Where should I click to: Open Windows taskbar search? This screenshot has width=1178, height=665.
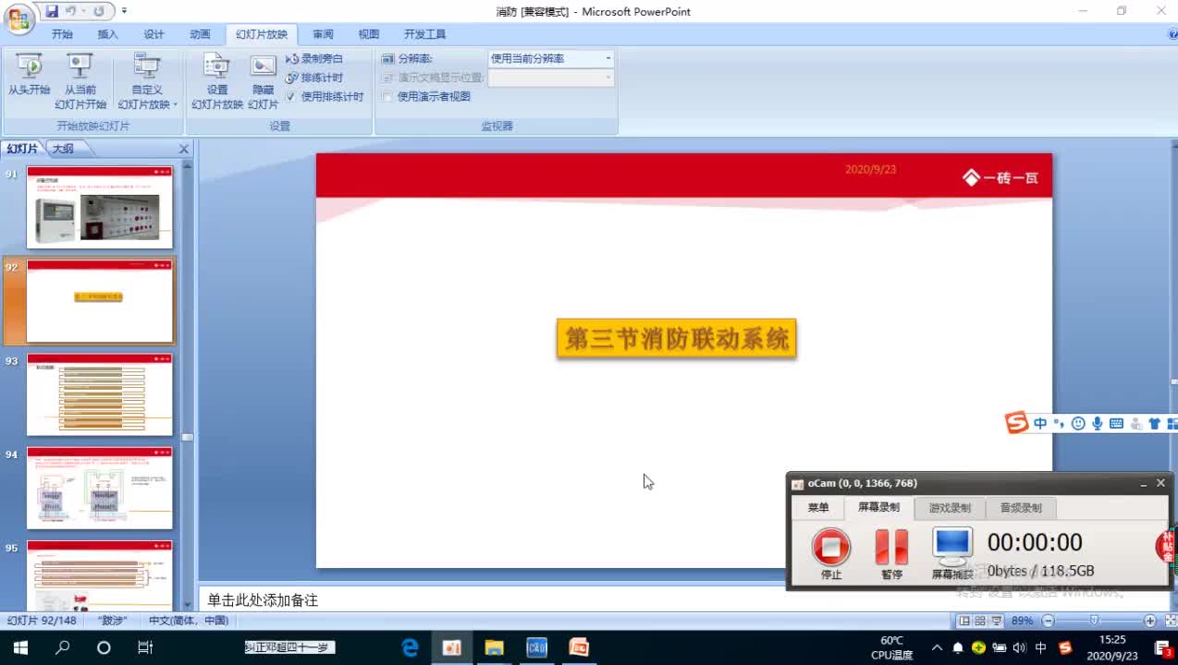(x=62, y=647)
